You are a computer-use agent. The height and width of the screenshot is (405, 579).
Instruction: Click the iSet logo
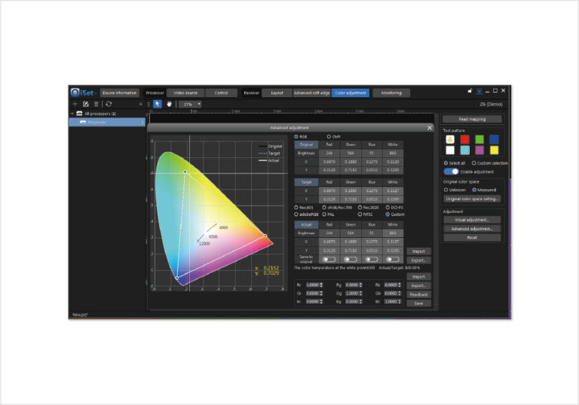pos(84,92)
